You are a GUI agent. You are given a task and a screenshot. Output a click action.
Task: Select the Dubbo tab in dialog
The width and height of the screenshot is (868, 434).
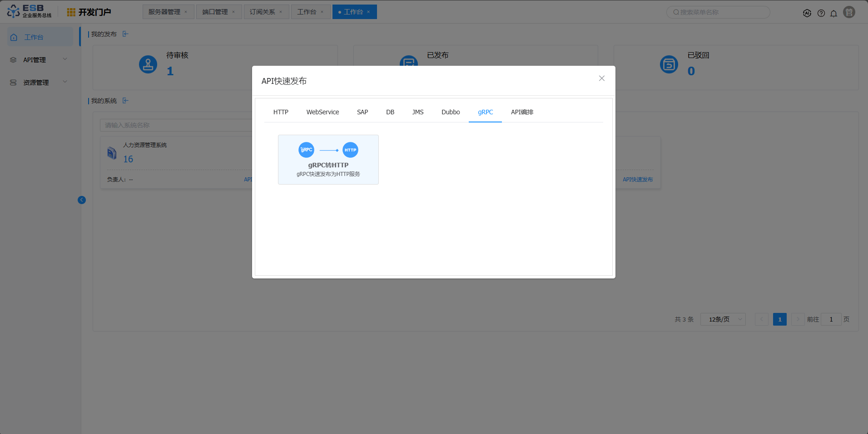(450, 112)
